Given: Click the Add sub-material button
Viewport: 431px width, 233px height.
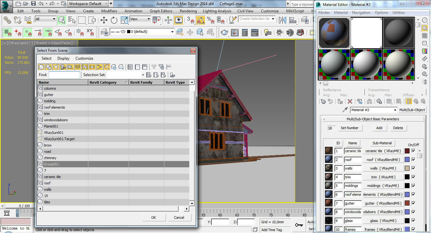Looking at the screenshot, I should [379, 128].
